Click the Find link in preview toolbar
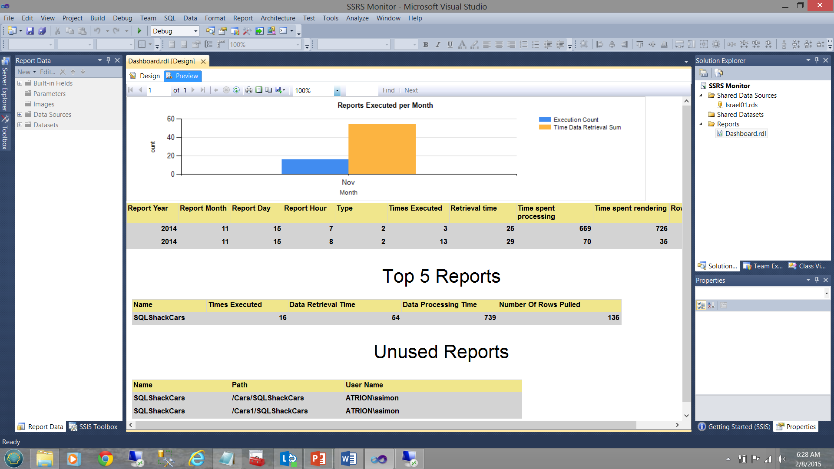834x469 pixels. (388, 90)
